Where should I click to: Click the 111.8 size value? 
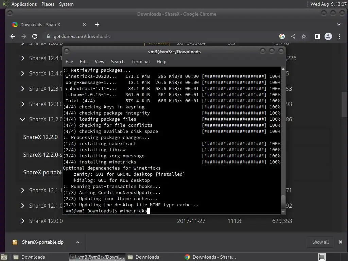pyautogui.click(x=234, y=221)
